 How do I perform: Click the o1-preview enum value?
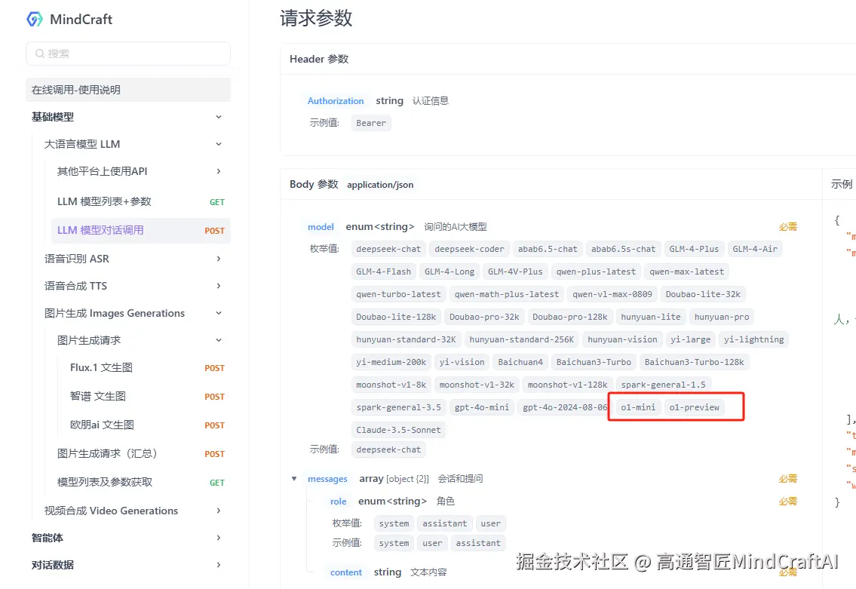point(695,407)
